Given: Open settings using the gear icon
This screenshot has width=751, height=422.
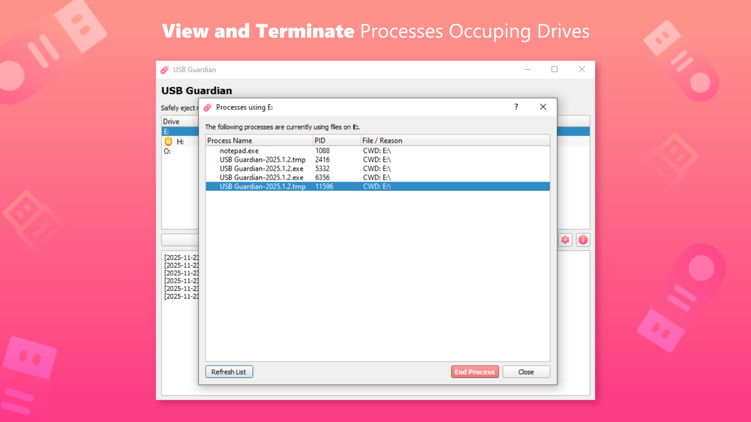Looking at the screenshot, I should pyautogui.click(x=565, y=240).
